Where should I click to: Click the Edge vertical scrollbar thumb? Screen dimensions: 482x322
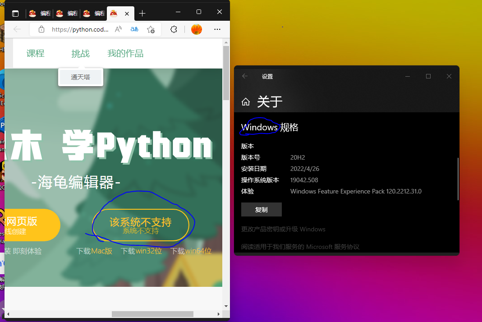pos(226,73)
